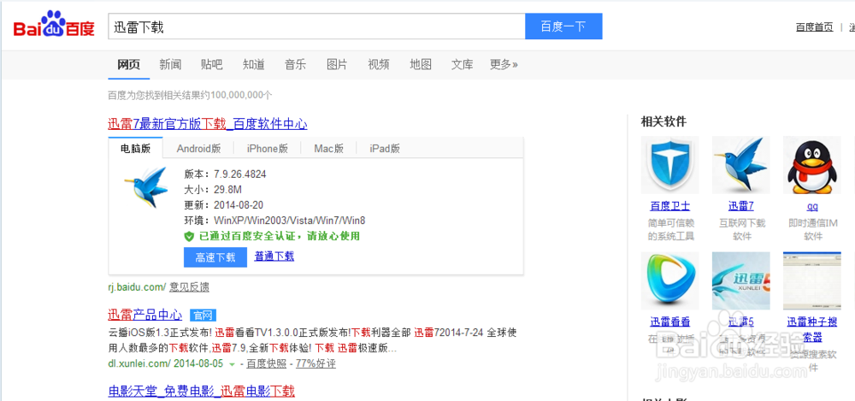Select the 电脑版 platform tab
Image resolution: width=855 pixels, height=401 pixels.
[136, 148]
